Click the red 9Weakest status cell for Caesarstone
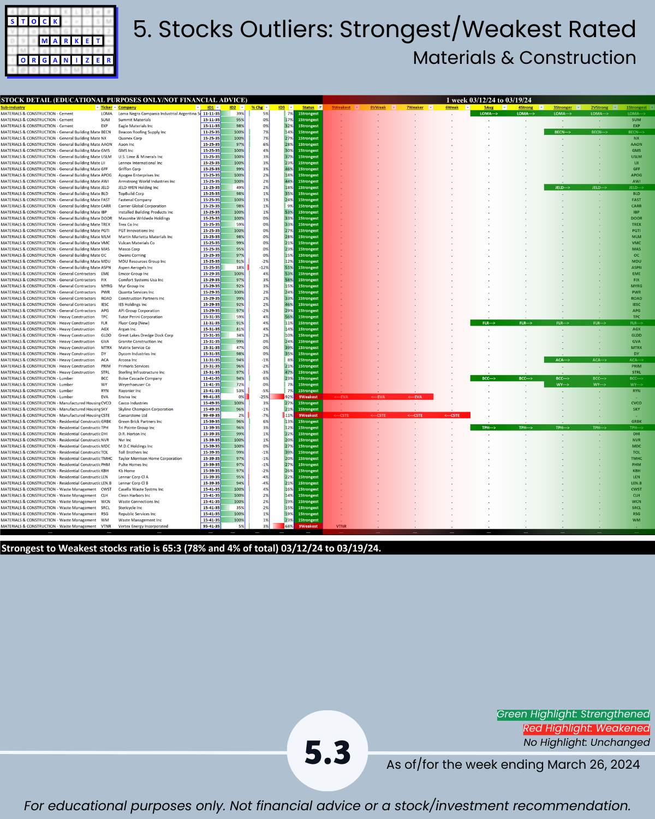 tap(308, 416)
